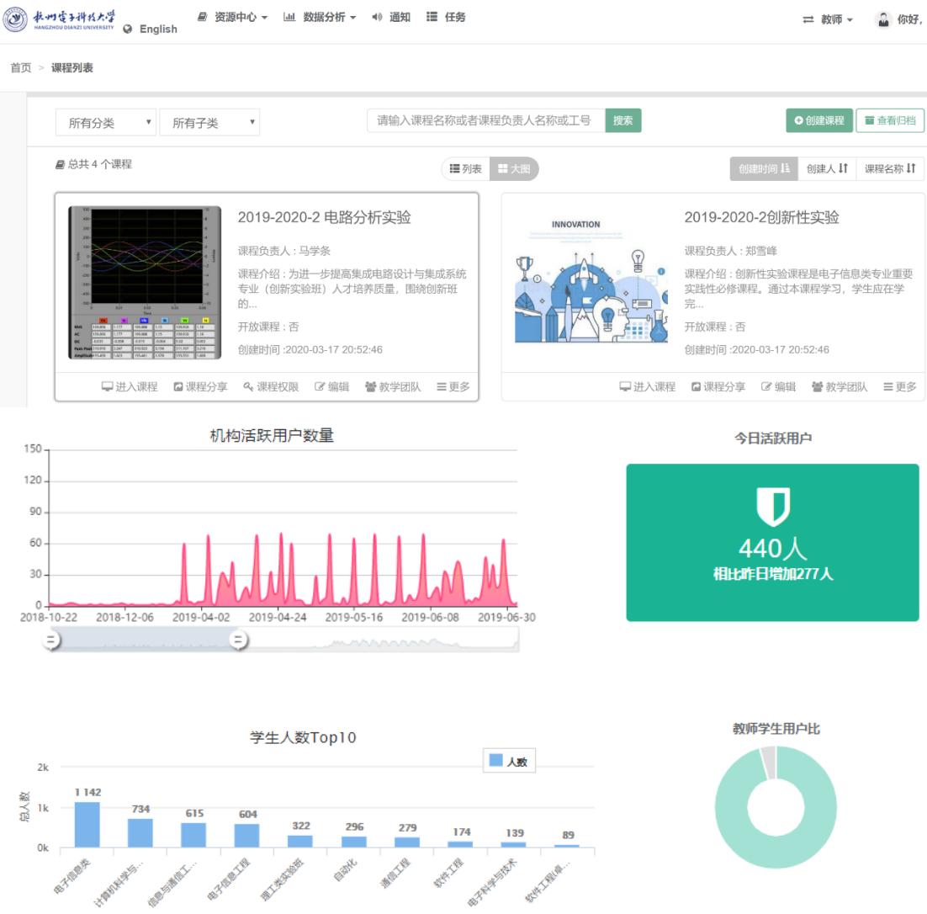The width and height of the screenshot is (927, 914).
Task: Click the left handle of chart range slider
Action: coord(51,640)
